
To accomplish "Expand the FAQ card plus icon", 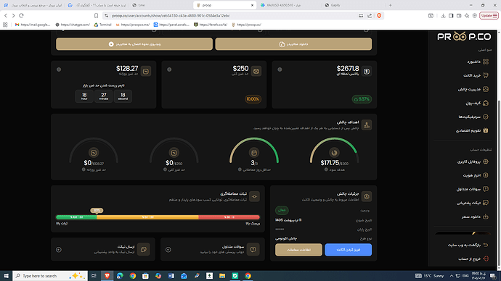I will (x=168, y=250).
